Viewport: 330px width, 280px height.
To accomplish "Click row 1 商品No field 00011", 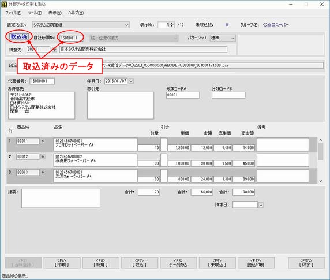I will 28,141.
